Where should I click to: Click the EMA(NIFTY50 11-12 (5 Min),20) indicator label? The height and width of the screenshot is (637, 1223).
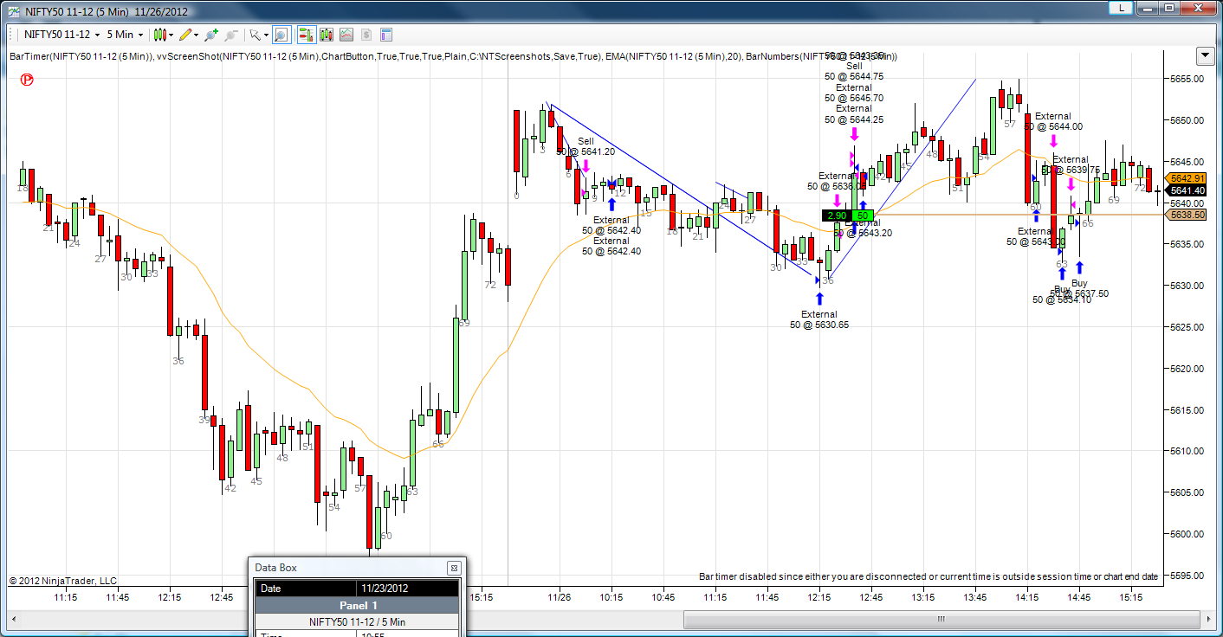pos(673,56)
